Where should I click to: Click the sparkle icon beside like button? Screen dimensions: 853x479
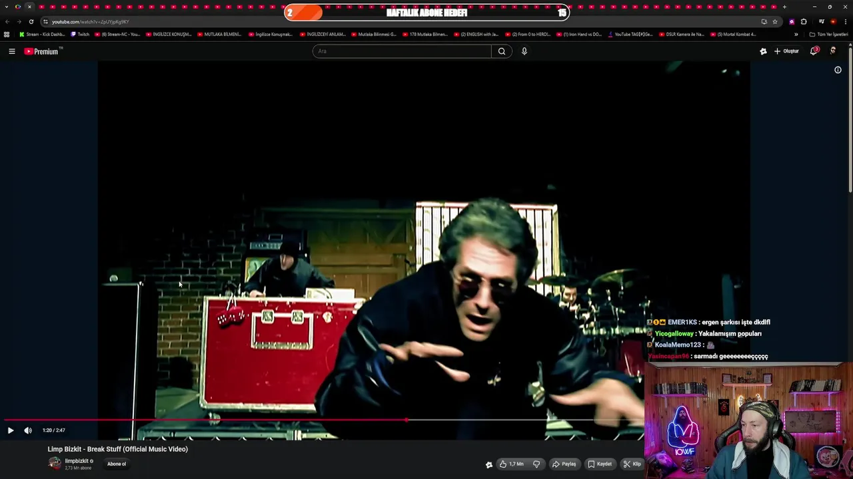[x=488, y=464]
